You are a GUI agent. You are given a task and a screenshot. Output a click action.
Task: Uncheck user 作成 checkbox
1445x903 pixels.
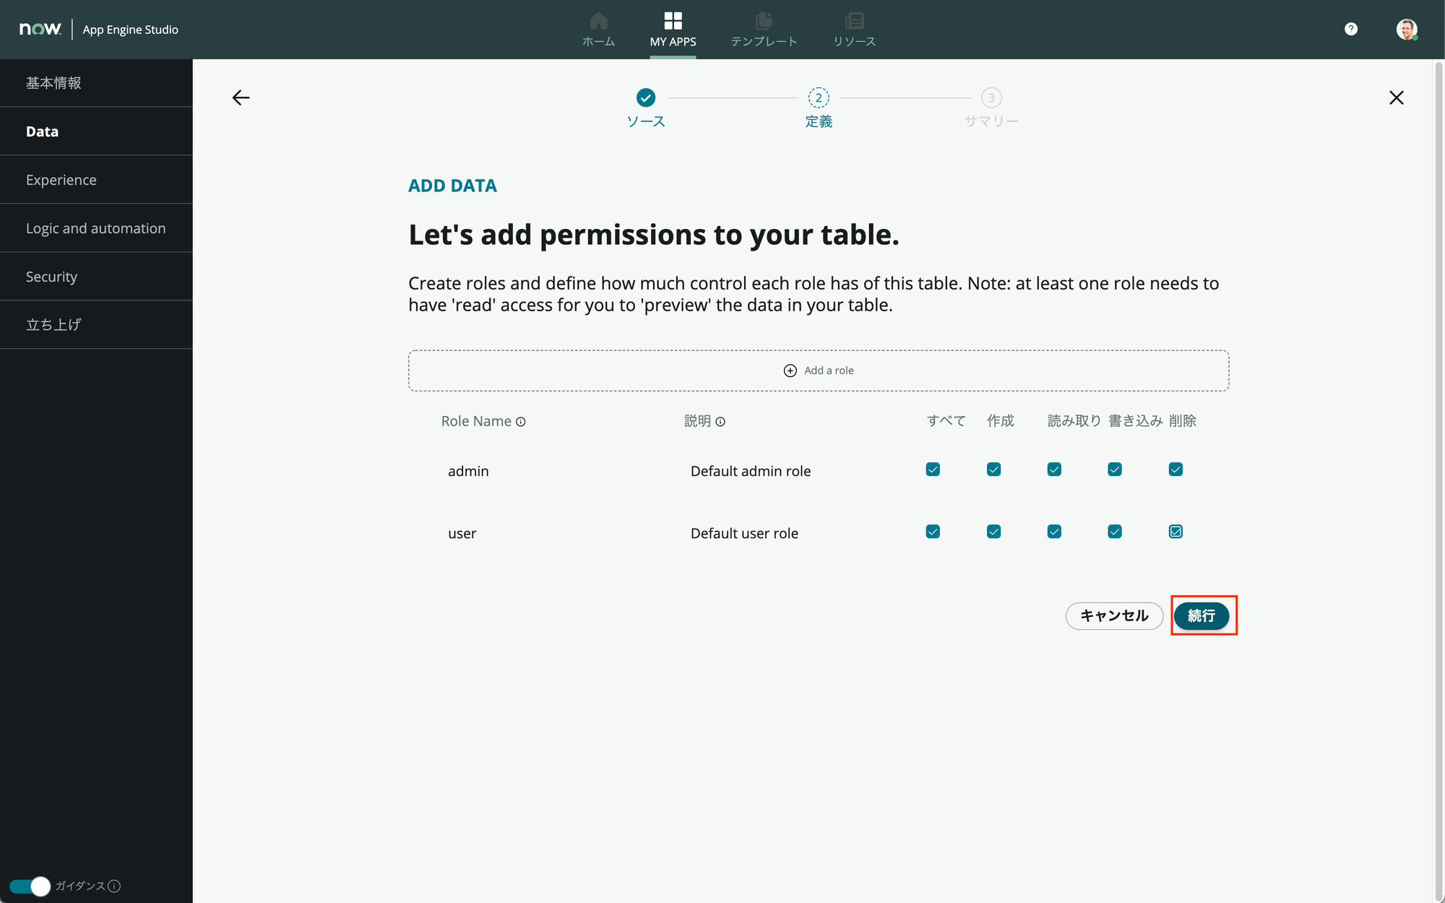993,532
